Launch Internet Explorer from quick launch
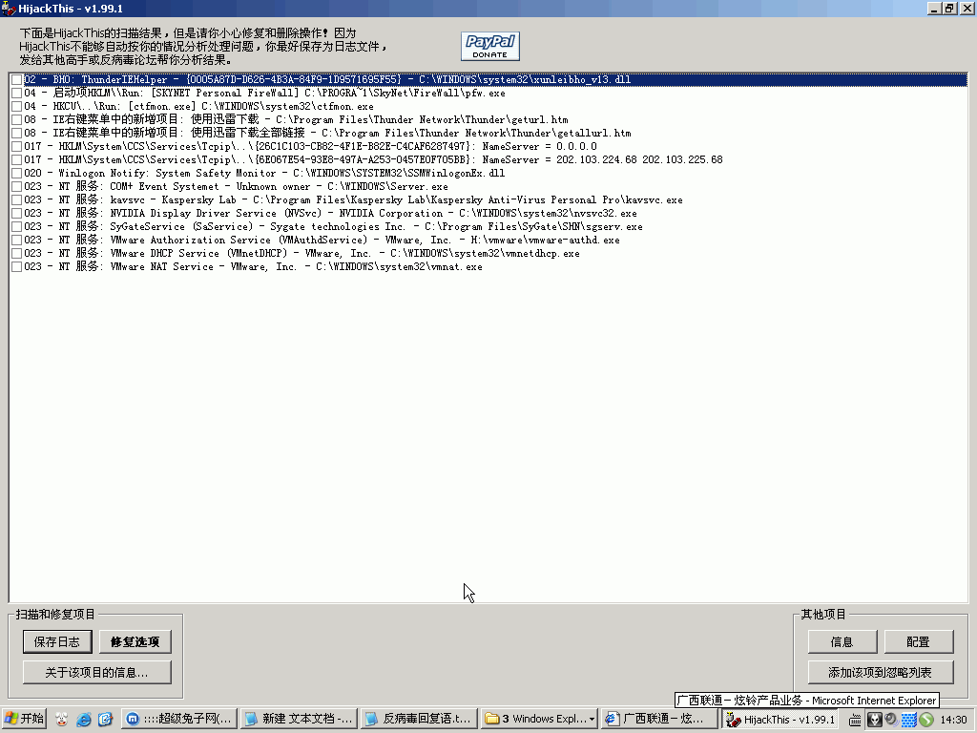 [84, 719]
